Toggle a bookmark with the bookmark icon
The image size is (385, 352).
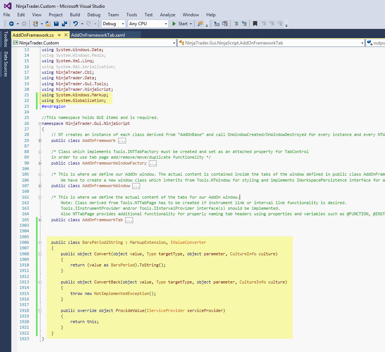pyautogui.click(x=255, y=24)
